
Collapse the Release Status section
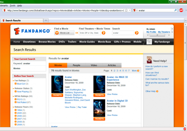point(13,89)
